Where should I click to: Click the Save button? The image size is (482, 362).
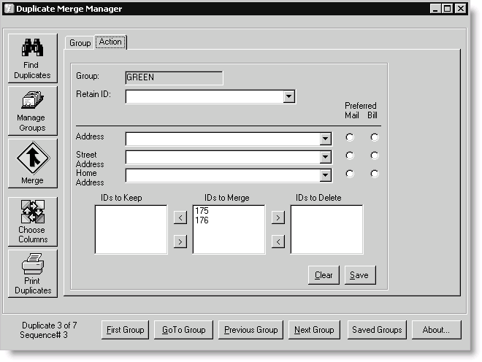pyautogui.click(x=360, y=275)
